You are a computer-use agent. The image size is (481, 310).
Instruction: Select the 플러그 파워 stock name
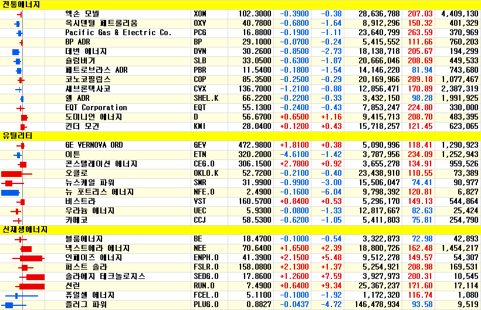(86, 305)
